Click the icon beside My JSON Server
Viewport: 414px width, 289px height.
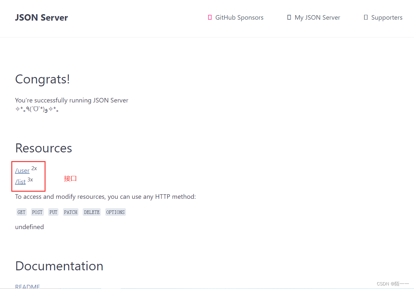tap(289, 17)
